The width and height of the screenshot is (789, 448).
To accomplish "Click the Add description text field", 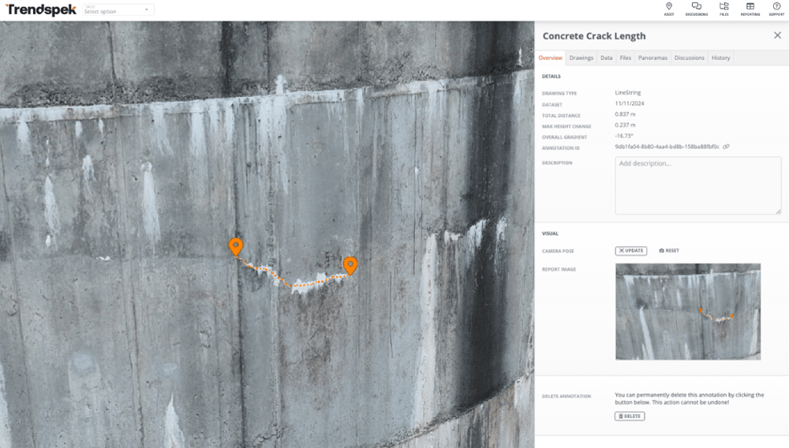I will (x=698, y=185).
